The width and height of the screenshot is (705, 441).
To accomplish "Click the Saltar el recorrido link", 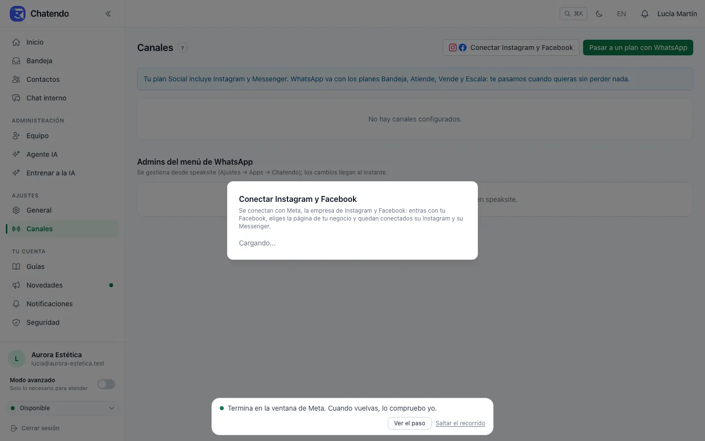I will coord(460,423).
